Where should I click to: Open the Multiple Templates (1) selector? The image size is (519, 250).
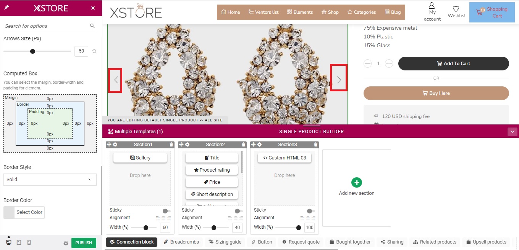[x=135, y=132]
